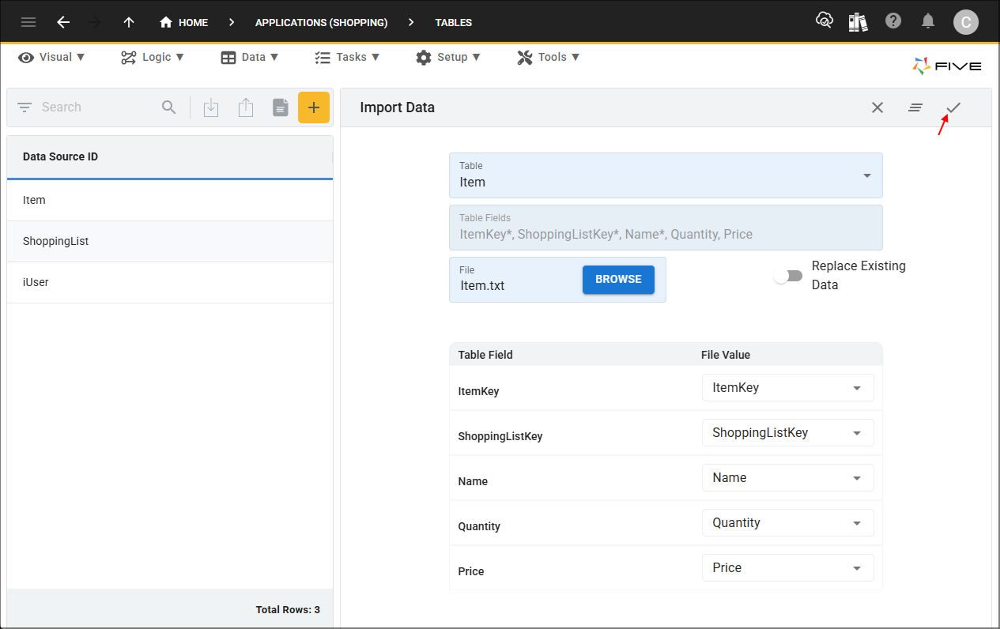Cancel the Import Data form
The width and height of the screenshot is (1000, 629).
877,107
